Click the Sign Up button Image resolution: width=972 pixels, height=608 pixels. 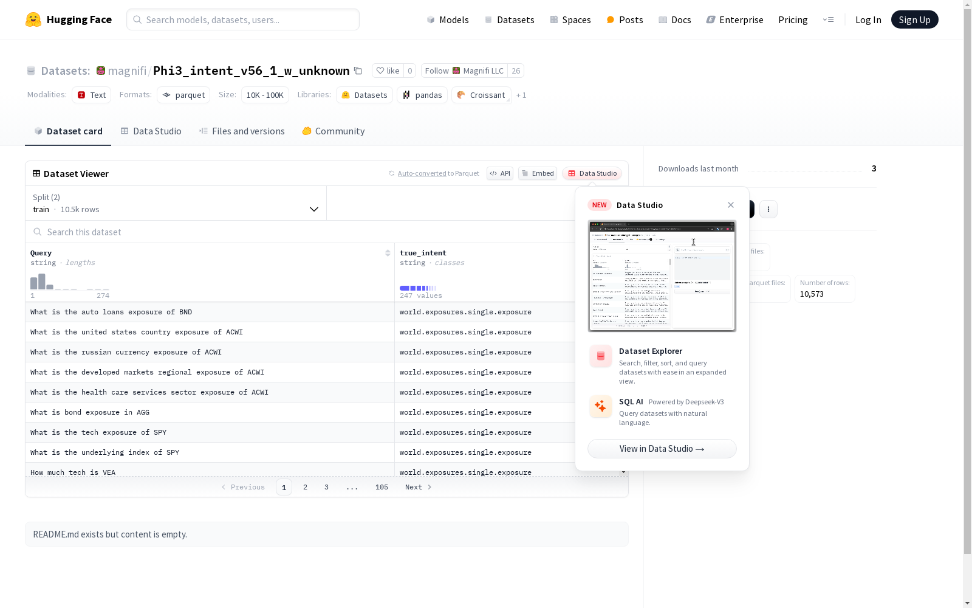pyautogui.click(x=914, y=20)
